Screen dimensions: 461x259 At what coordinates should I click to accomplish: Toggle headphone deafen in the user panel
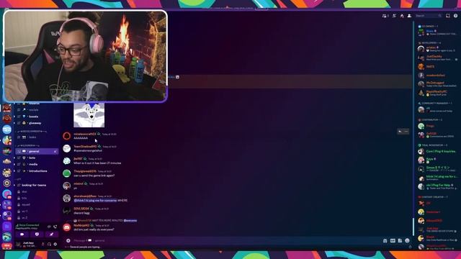[49, 244]
